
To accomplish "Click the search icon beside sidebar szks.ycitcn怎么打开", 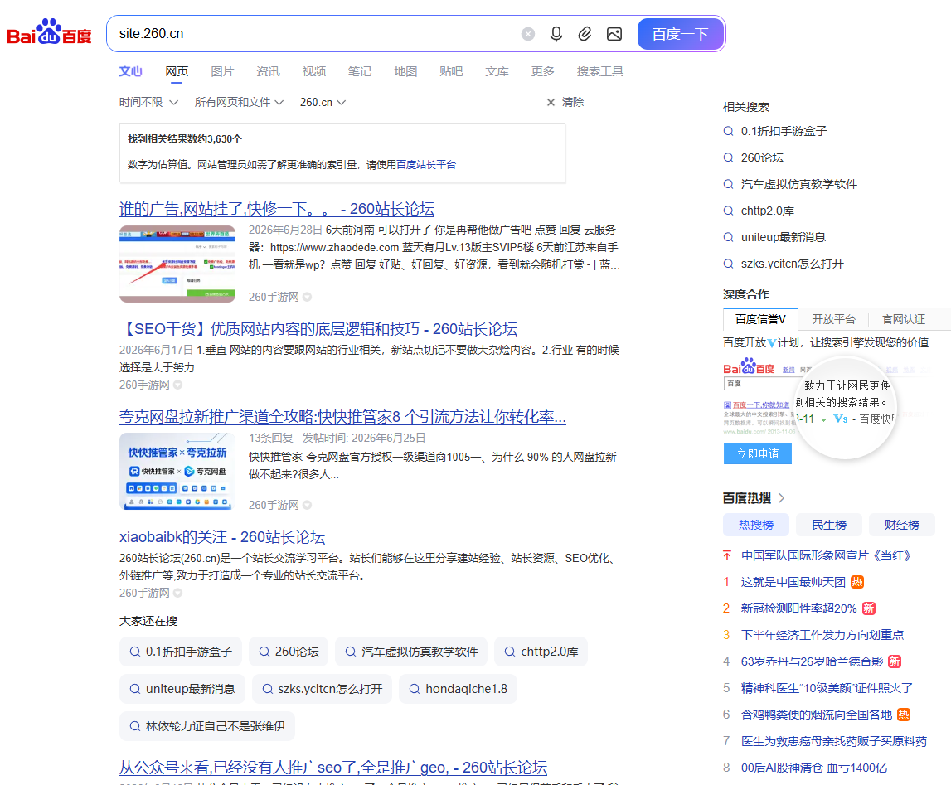I will (729, 264).
